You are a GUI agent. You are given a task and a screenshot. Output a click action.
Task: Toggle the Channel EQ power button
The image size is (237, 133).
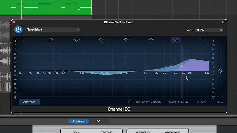click(19, 30)
